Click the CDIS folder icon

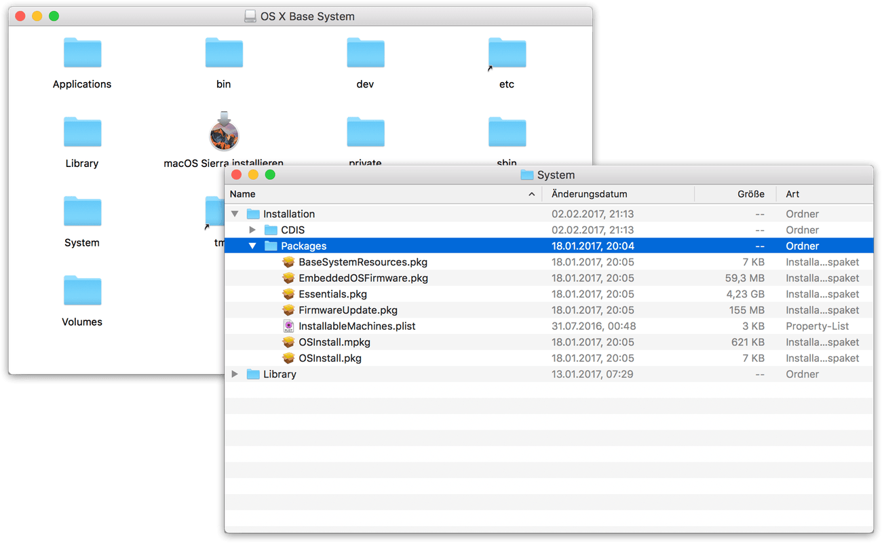click(271, 230)
